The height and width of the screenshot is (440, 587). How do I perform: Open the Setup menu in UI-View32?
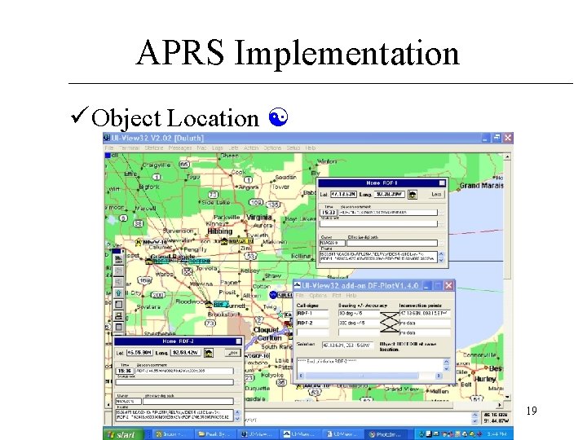tap(293, 148)
